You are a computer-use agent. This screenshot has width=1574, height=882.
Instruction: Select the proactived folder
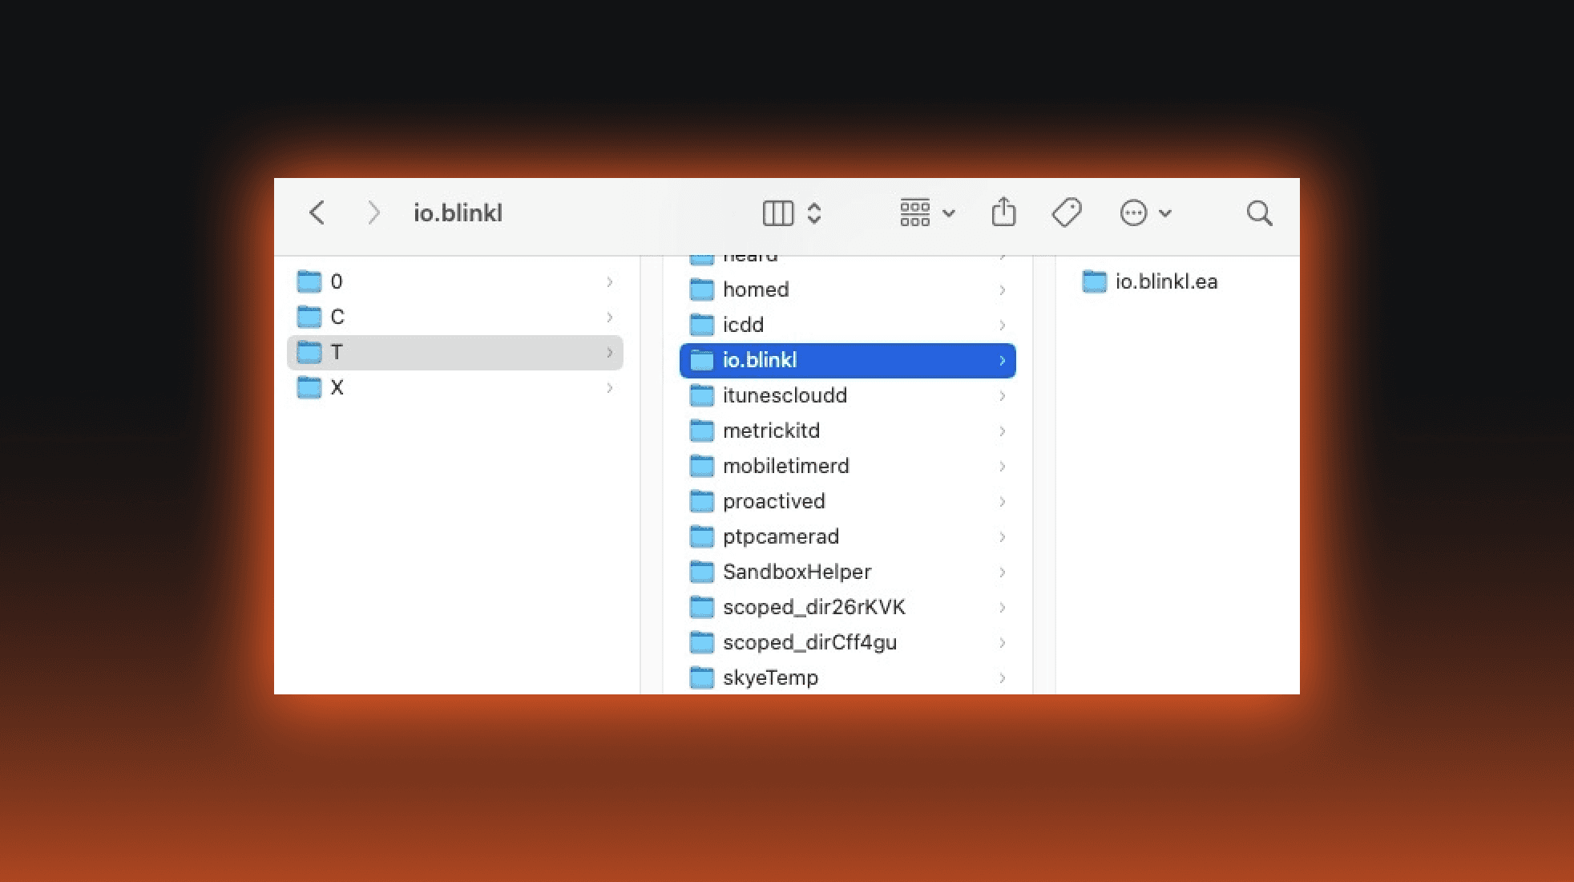[x=773, y=501]
